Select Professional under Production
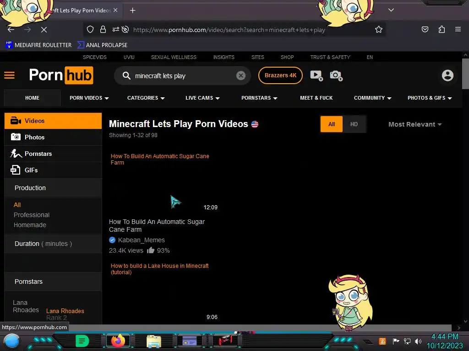The height and width of the screenshot is (351, 469). tap(32, 215)
